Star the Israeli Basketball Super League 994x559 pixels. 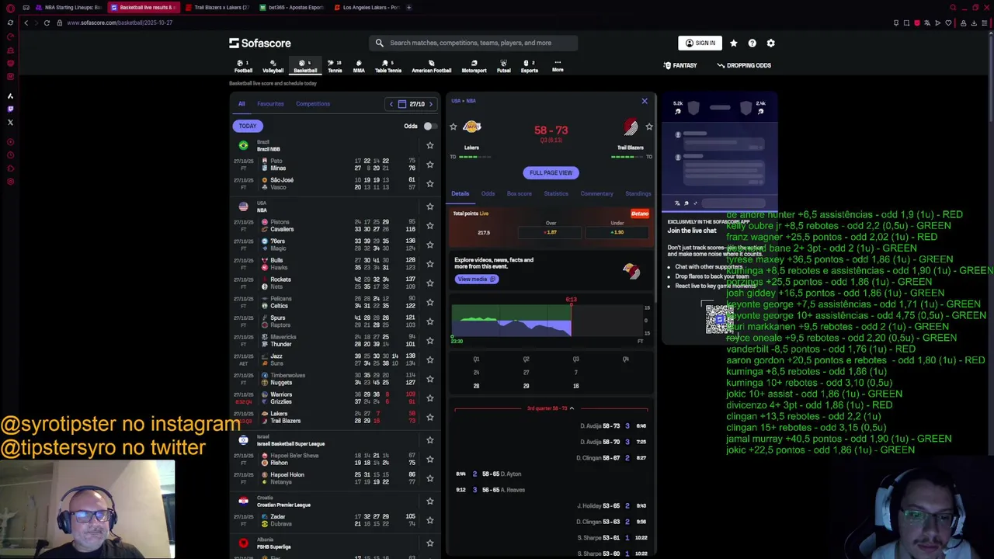(x=429, y=440)
